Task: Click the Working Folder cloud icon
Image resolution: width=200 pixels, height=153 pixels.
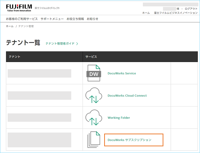Action: click(94, 117)
